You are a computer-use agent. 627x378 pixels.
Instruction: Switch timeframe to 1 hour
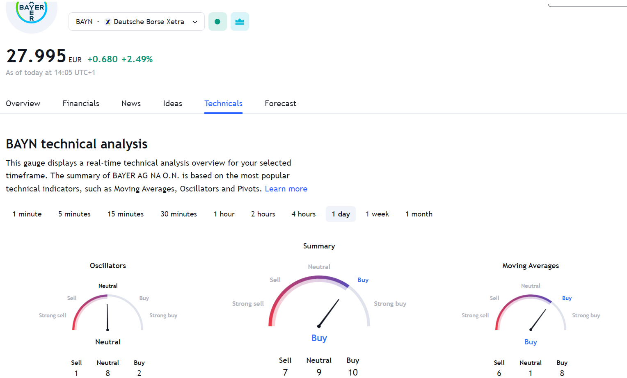224,214
